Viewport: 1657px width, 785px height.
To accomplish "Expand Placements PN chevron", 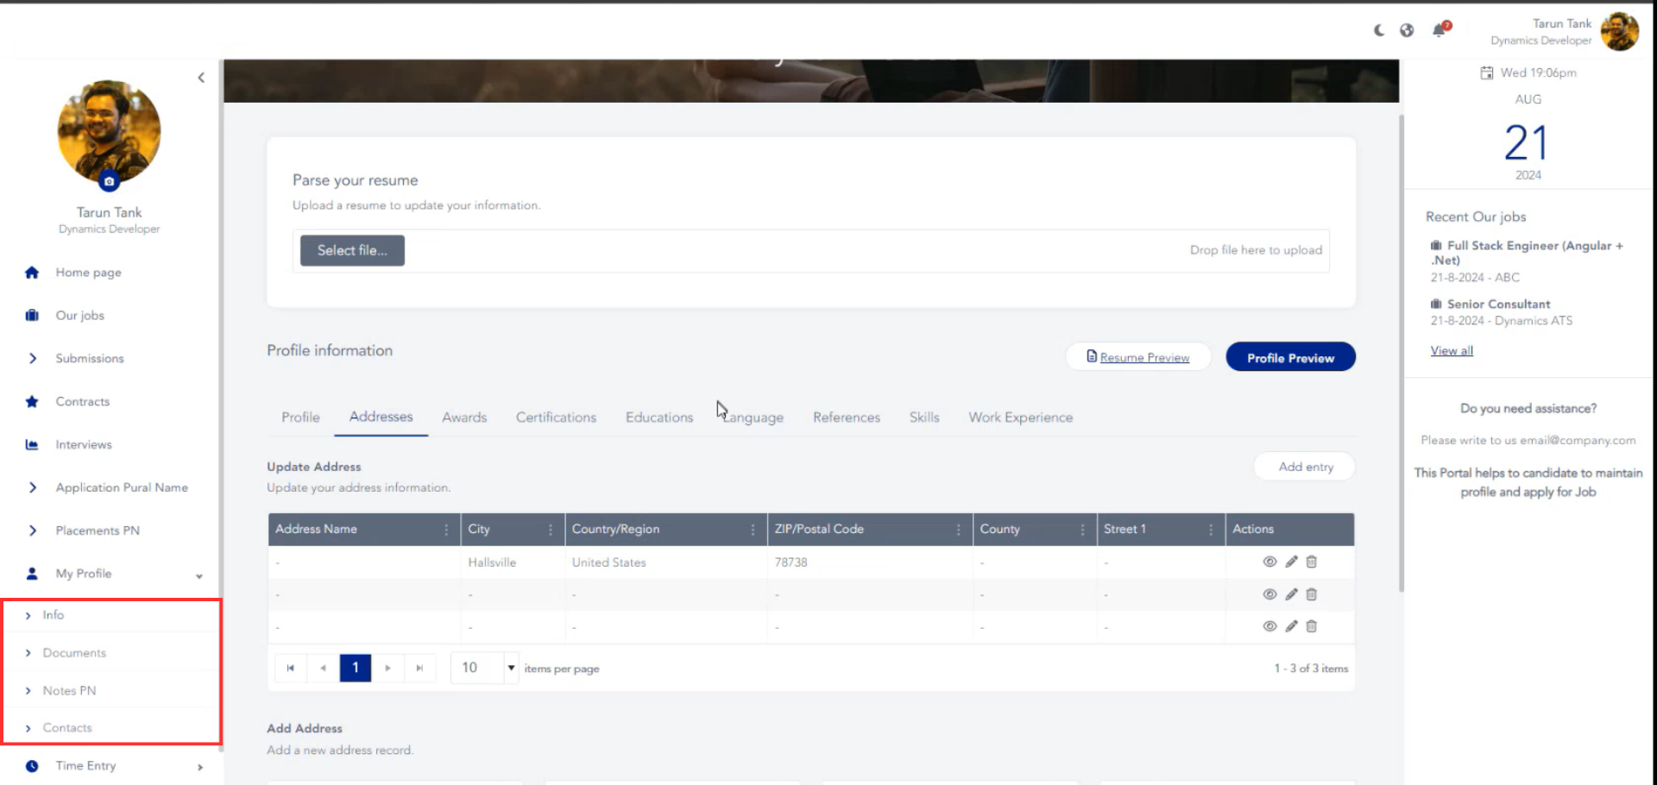I will click(x=33, y=531).
